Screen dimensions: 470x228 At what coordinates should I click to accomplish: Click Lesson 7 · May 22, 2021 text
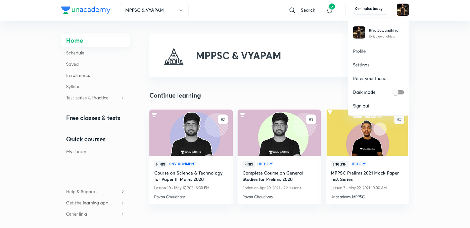(x=359, y=188)
